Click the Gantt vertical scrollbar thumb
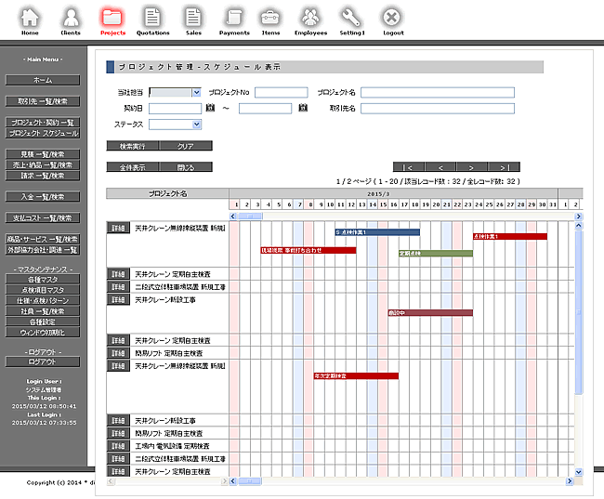The image size is (604, 499). [578, 312]
